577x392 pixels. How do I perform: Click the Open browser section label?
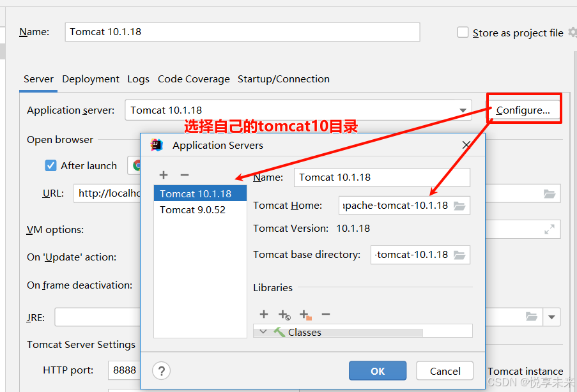[60, 140]
